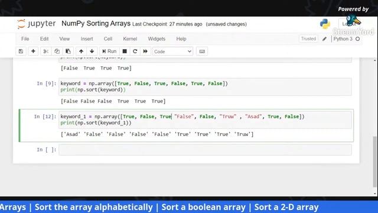Click the save and checkpoint icon
The width and height of the screenshot is (378, 213).
(21, 51)
